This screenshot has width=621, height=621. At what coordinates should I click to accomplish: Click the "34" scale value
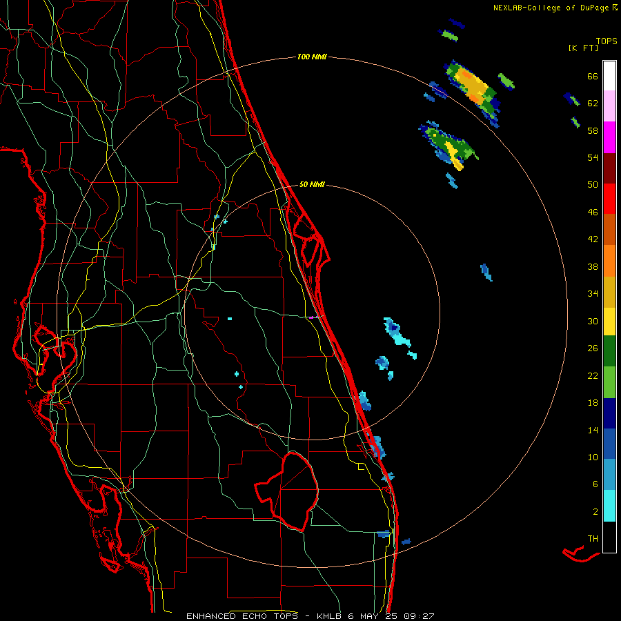click(593, 294)
